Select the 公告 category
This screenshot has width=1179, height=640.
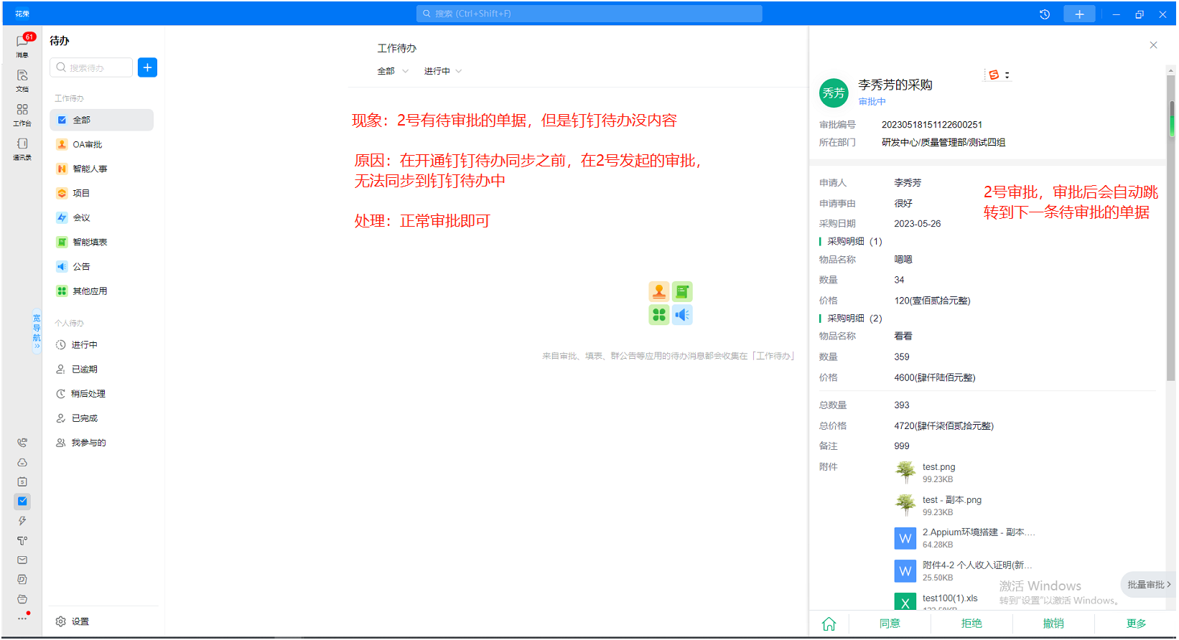(102, 266)
